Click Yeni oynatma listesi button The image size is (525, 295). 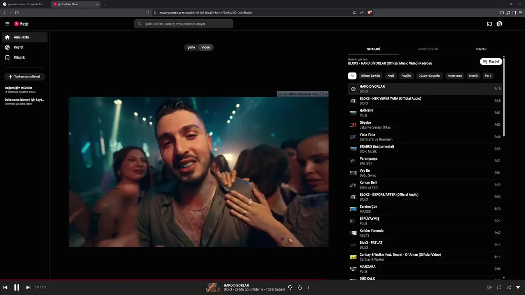coord(25,77)
